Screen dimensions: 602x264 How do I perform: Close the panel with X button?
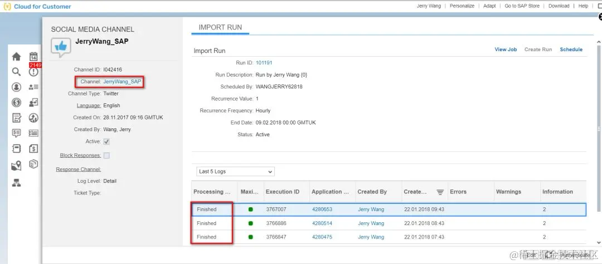point(600,17)
